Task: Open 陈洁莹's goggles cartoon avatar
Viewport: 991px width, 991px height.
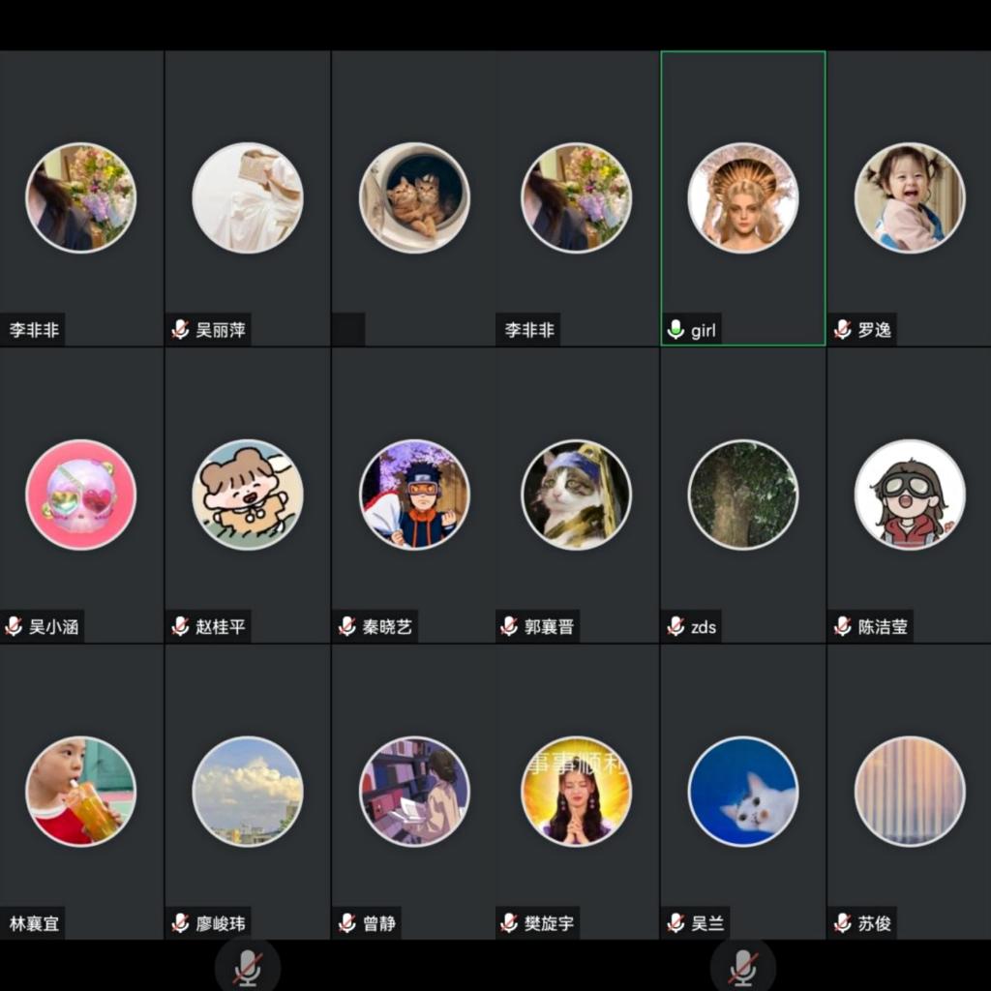Action: (x=910, y=495)
